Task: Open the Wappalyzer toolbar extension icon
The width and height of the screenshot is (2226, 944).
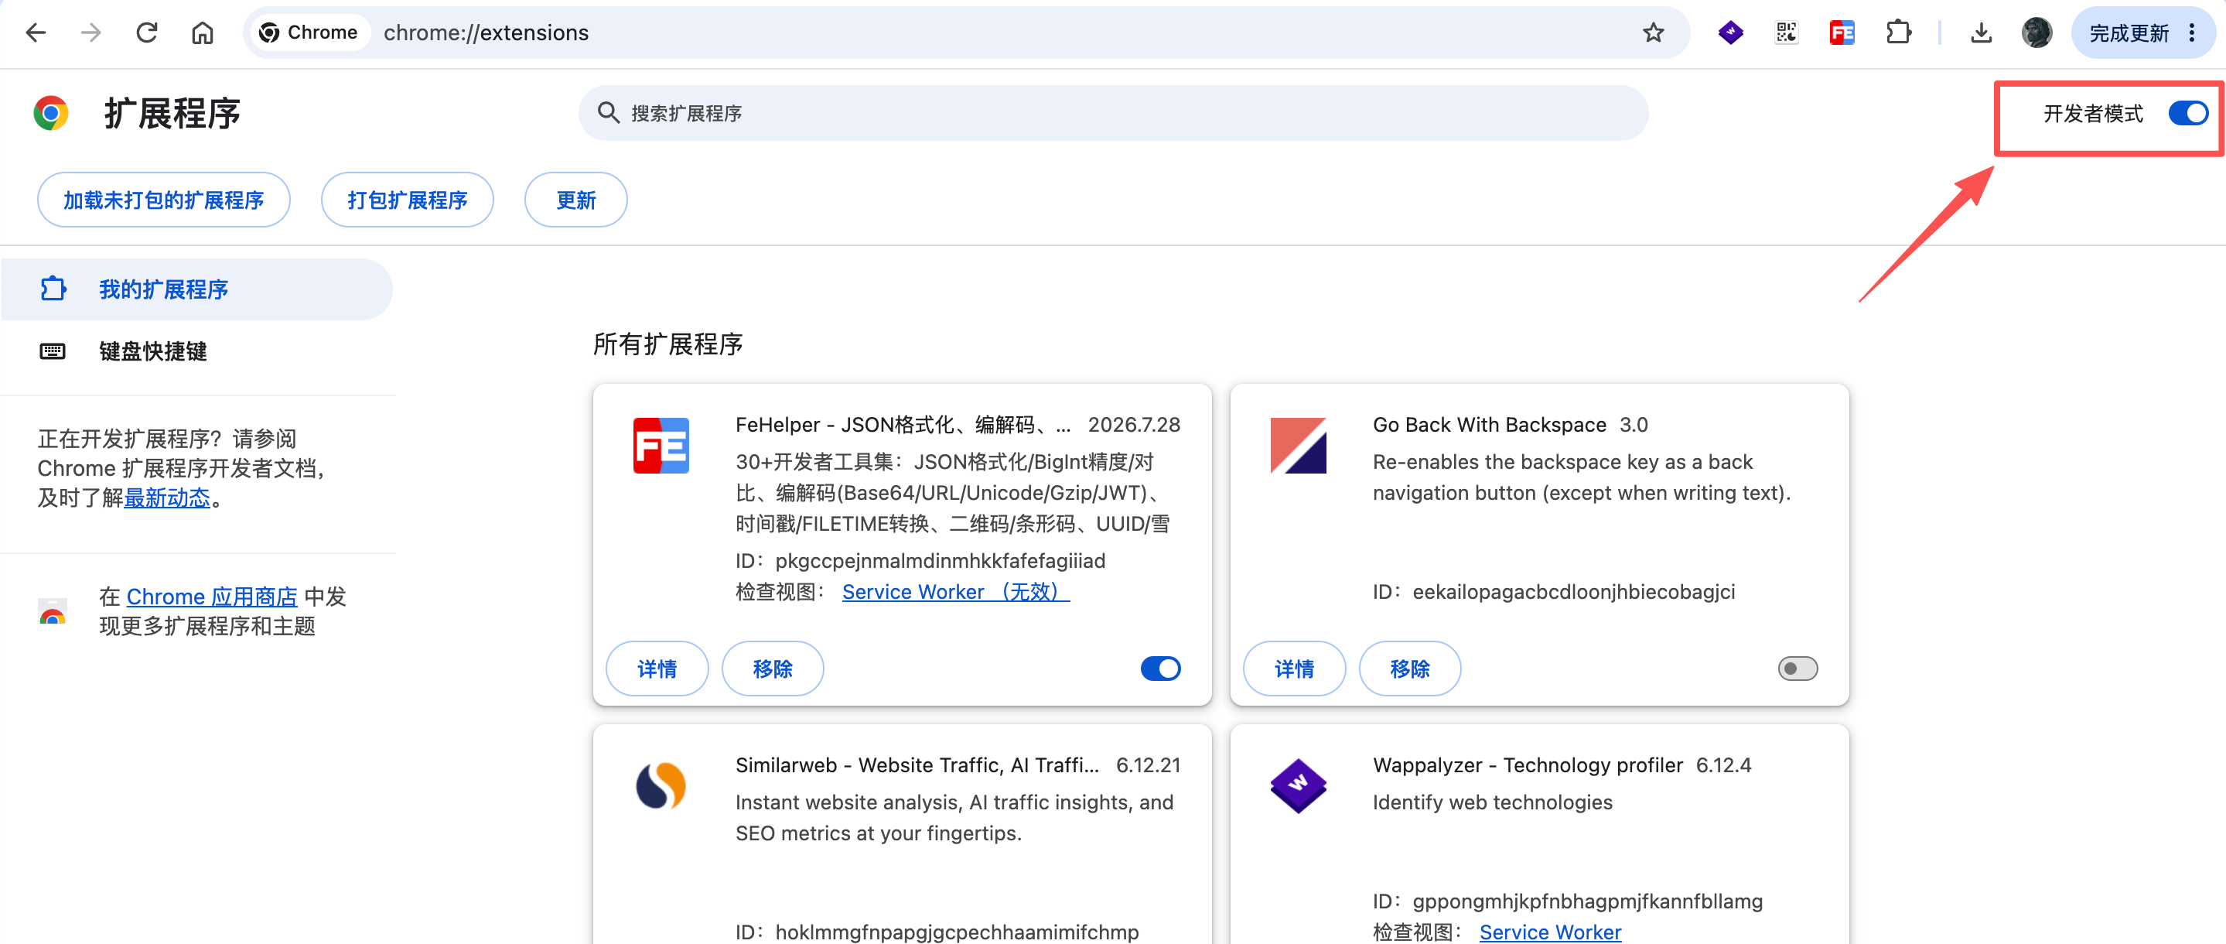Action: (x=1731, y=32)
